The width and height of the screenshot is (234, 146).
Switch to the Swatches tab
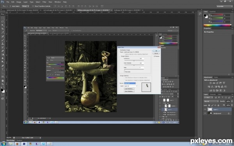pyautogui.click(x=213, y=12)
